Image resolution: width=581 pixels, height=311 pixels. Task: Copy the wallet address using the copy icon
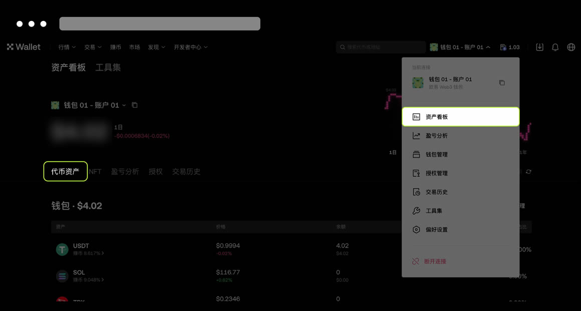(x=502, y=83)
